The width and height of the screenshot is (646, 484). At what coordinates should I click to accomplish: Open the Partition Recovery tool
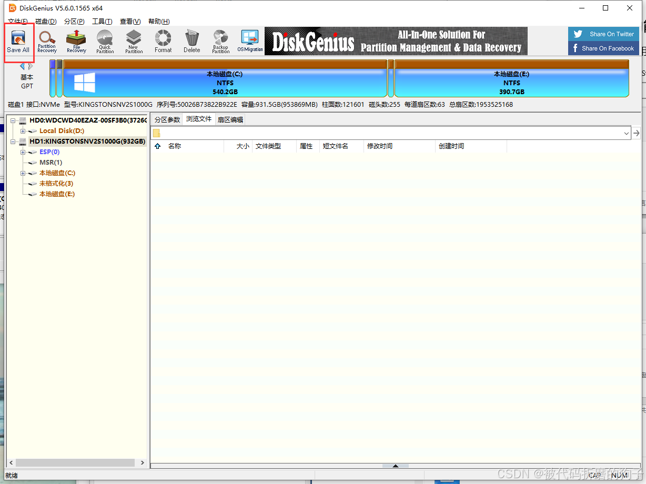[47, 42]
